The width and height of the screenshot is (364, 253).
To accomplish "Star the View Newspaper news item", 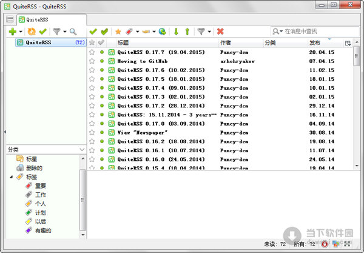I will pos(92,132).
